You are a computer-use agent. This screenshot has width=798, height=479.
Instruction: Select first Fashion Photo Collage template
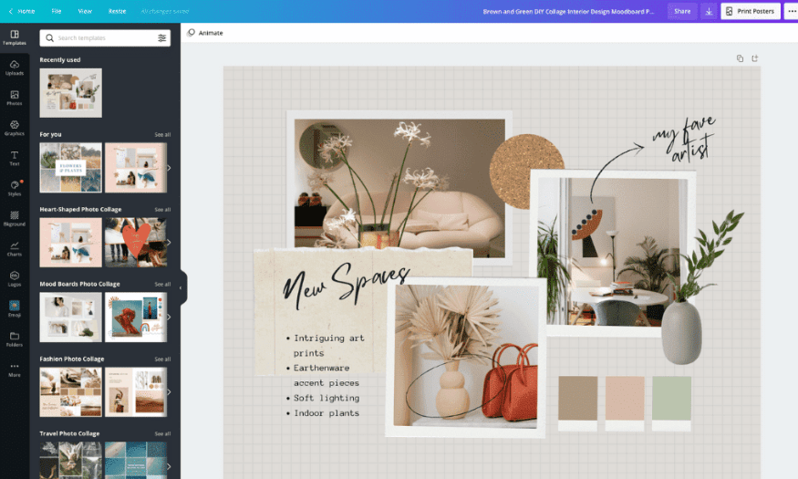pos(71,392)
